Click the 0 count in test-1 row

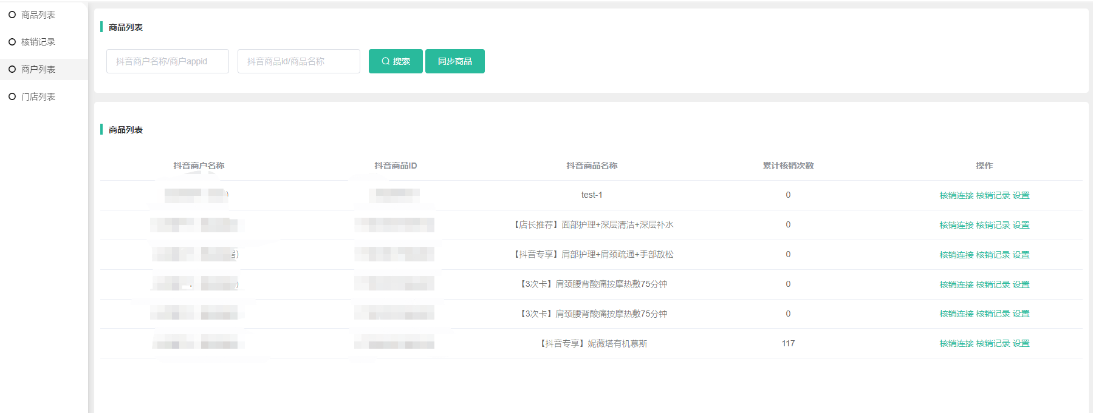(x=788, y=195)
